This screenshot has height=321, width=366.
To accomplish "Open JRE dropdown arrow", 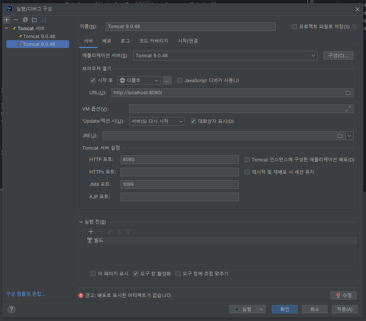I will [x=349, y=136].
